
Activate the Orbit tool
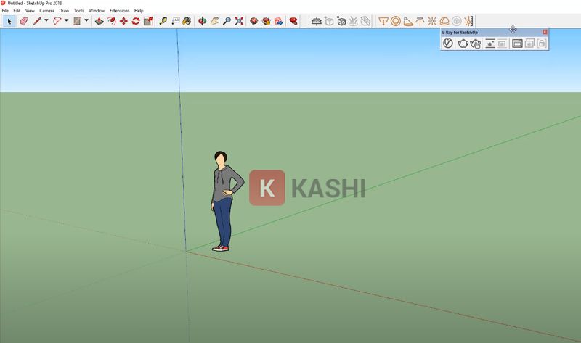(202, 21)
